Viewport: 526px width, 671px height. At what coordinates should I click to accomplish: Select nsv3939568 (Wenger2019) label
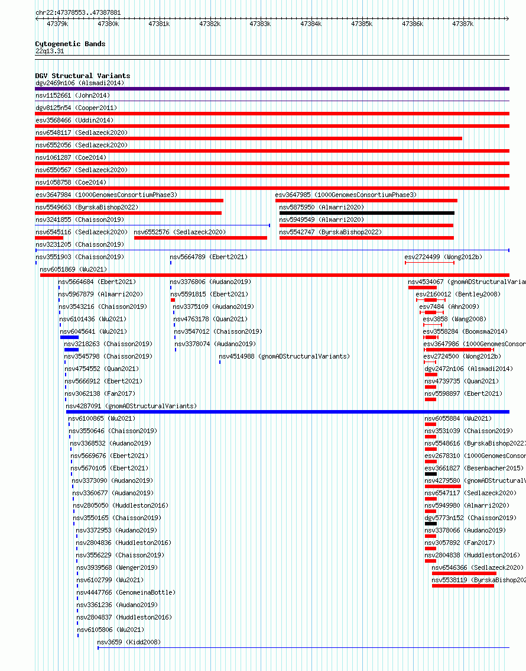point(117,567)
